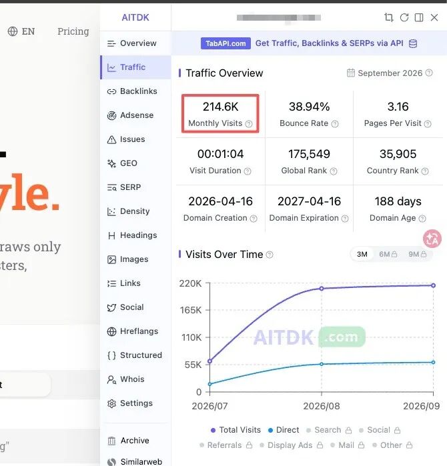Click the 2026/07 Direct data point

[209, 384]
